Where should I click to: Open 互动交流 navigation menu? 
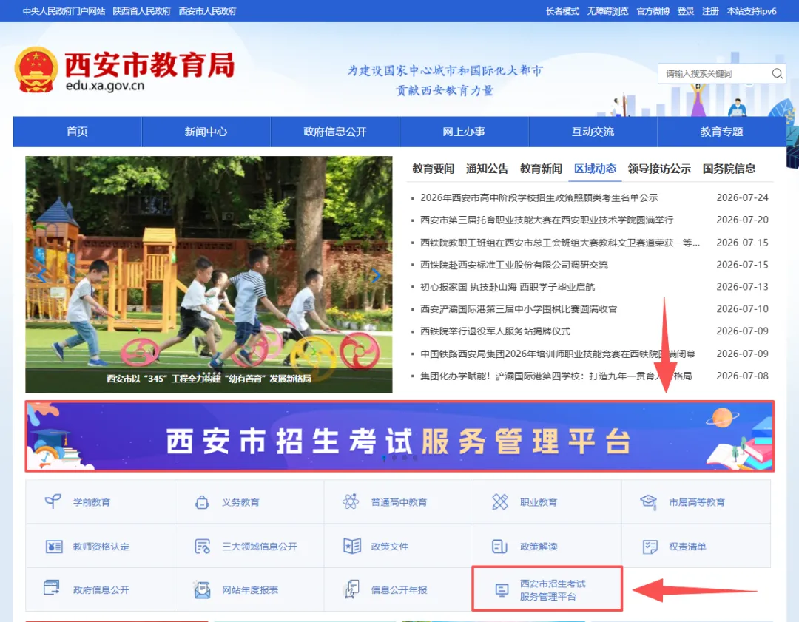(593, 132)
